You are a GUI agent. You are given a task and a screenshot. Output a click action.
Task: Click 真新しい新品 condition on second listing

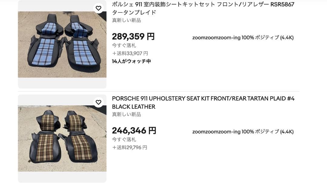(127, 114)
